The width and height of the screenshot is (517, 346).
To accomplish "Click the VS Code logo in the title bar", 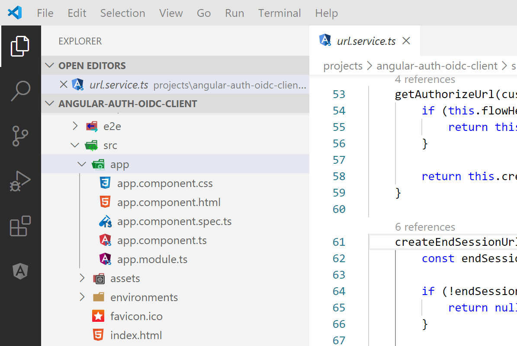I will pyautogui.click(x=14, y=13).
